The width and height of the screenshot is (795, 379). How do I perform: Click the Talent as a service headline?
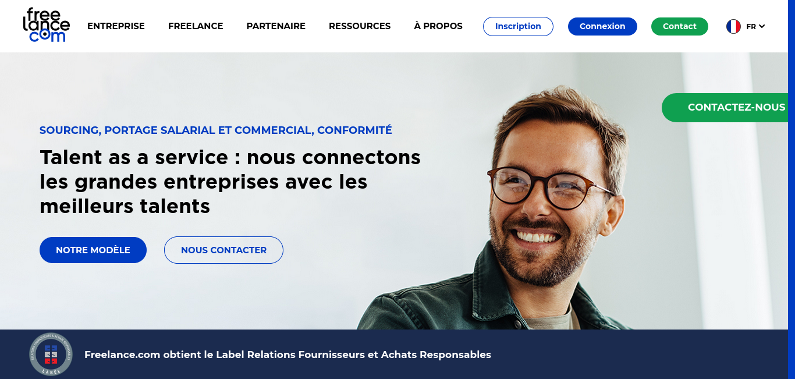[x=230, y=182]
